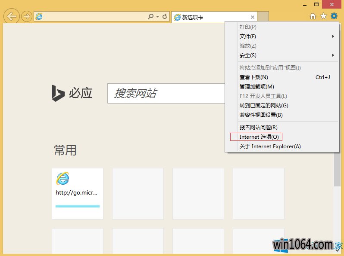Click the Bing 必应 logo
Screen dimensions: 344x256
click(x=72, y=93)
